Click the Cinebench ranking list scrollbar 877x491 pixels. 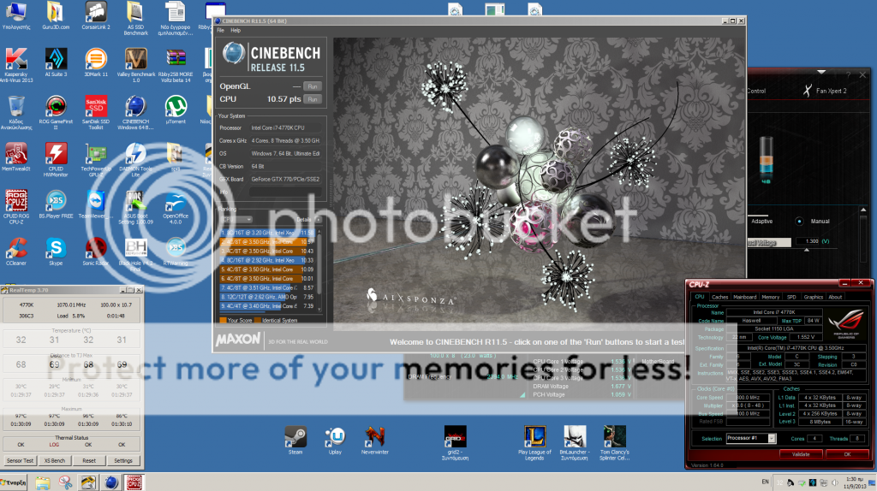(323, 265)
